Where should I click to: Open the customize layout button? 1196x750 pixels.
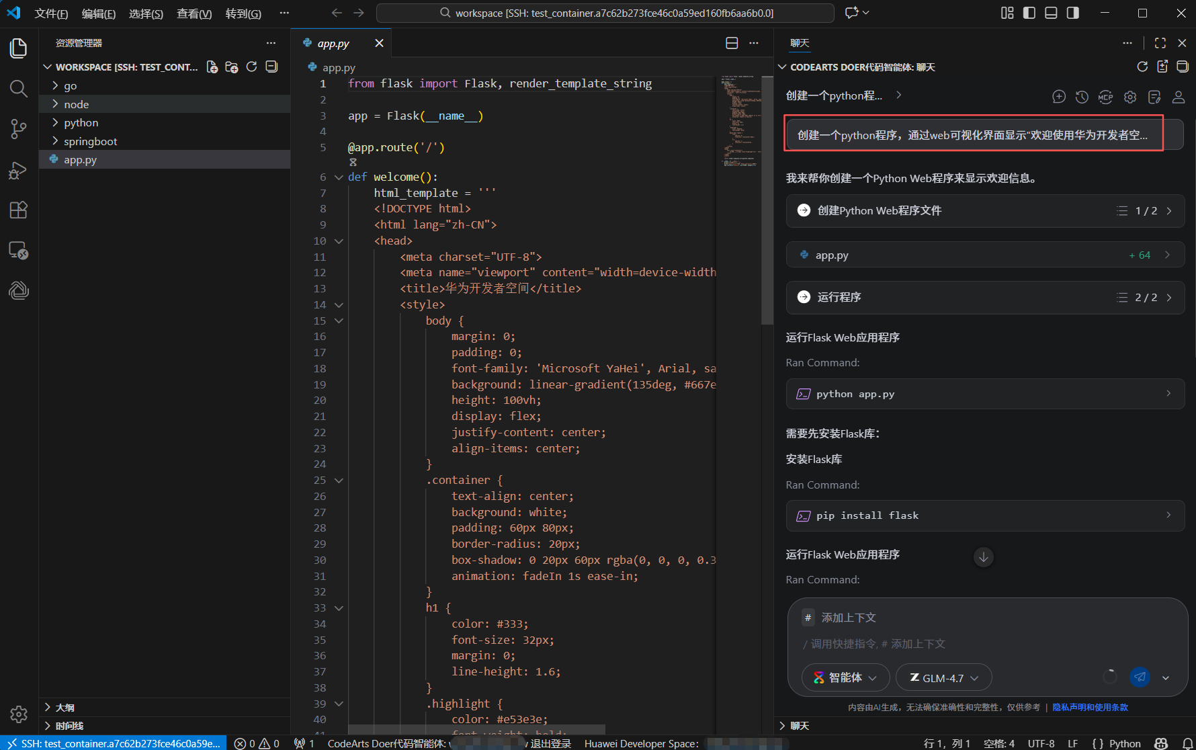1007,13
